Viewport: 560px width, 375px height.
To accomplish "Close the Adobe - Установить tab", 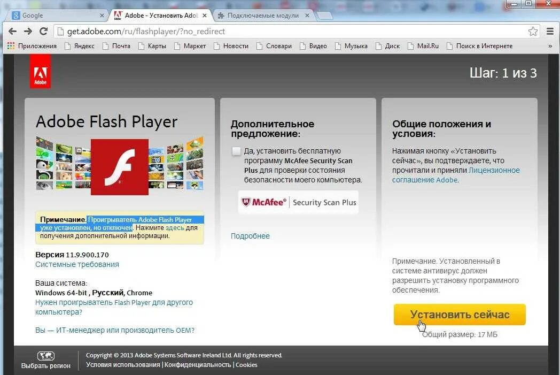I will point(205,16).
